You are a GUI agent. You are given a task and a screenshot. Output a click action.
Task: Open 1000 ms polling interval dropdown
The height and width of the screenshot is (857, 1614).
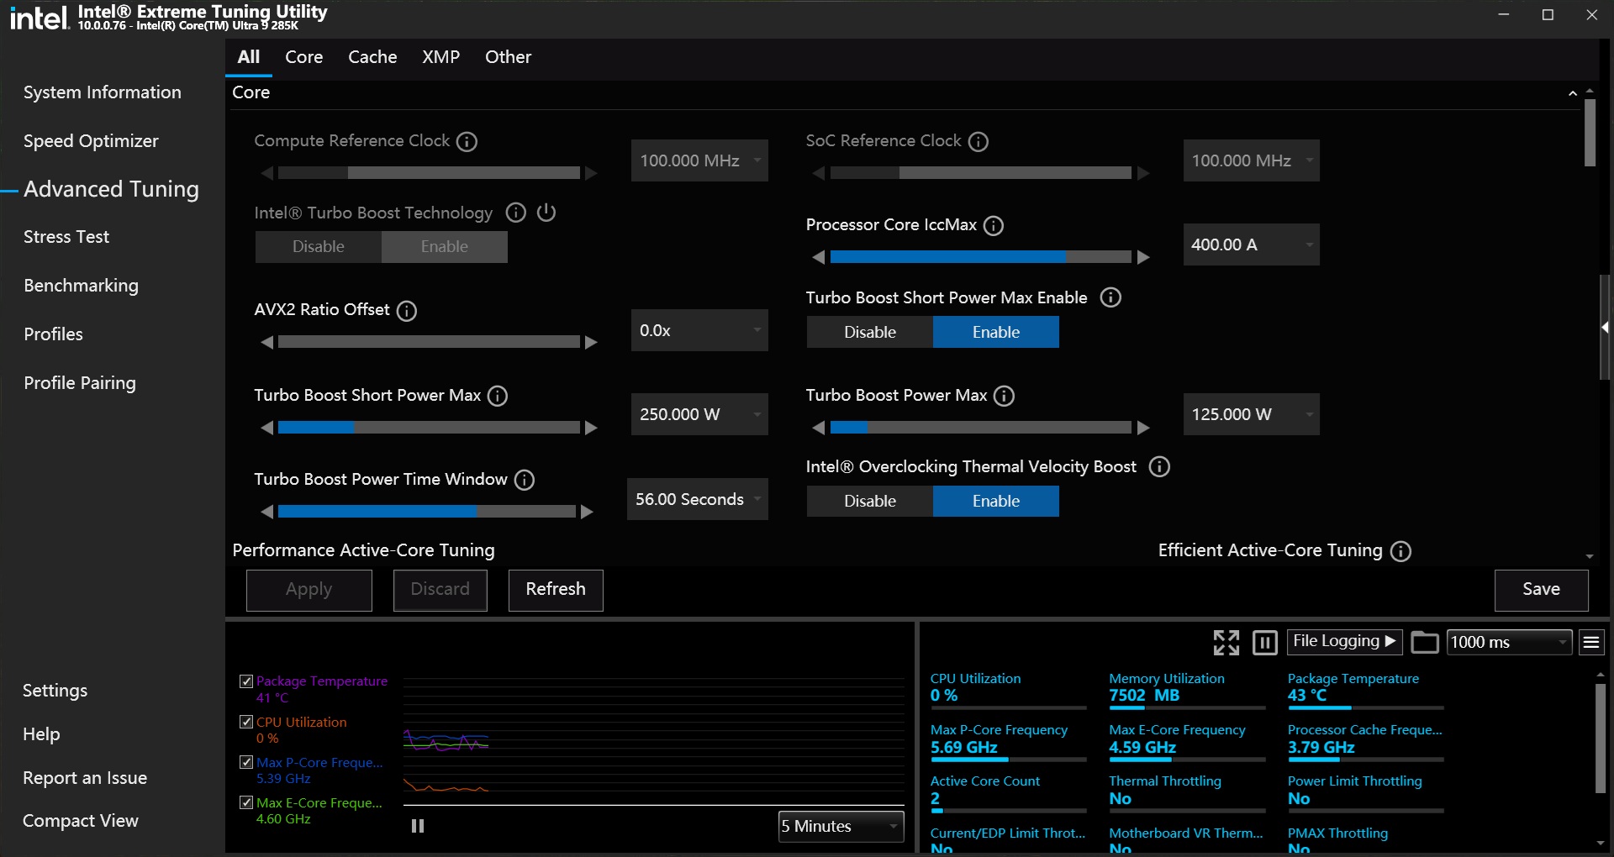point(1510,642)
